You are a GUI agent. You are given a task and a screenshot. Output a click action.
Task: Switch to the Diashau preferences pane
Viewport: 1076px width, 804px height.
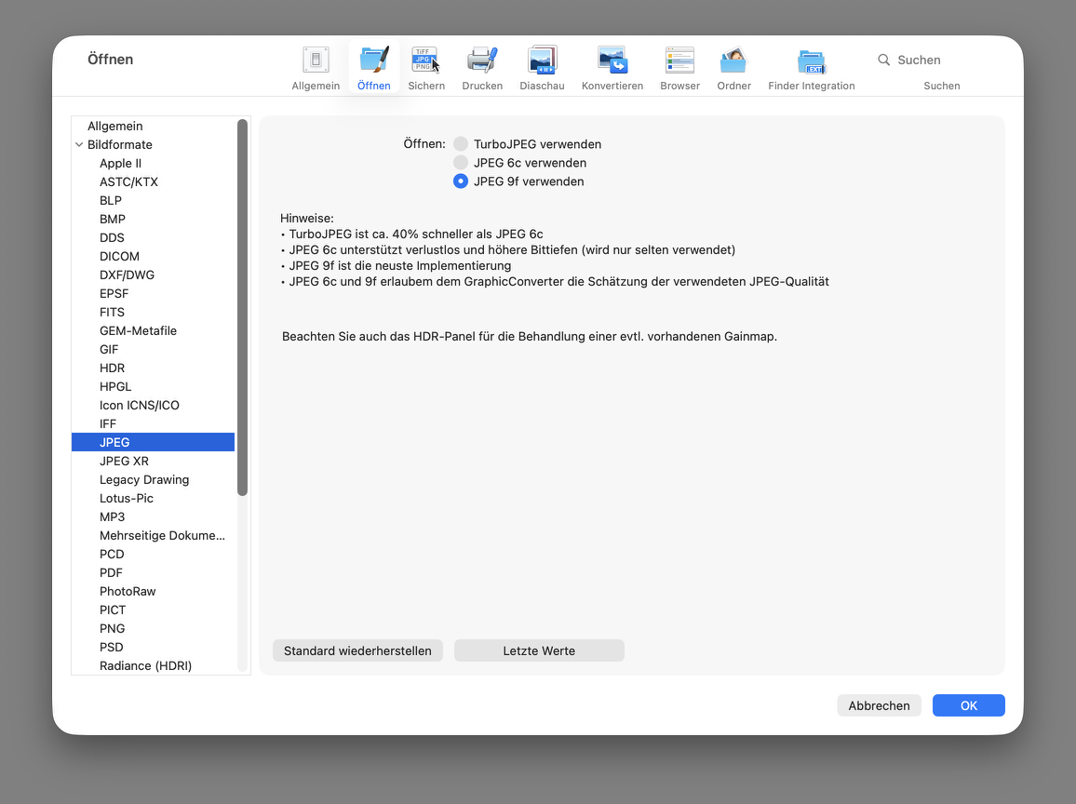542,60
